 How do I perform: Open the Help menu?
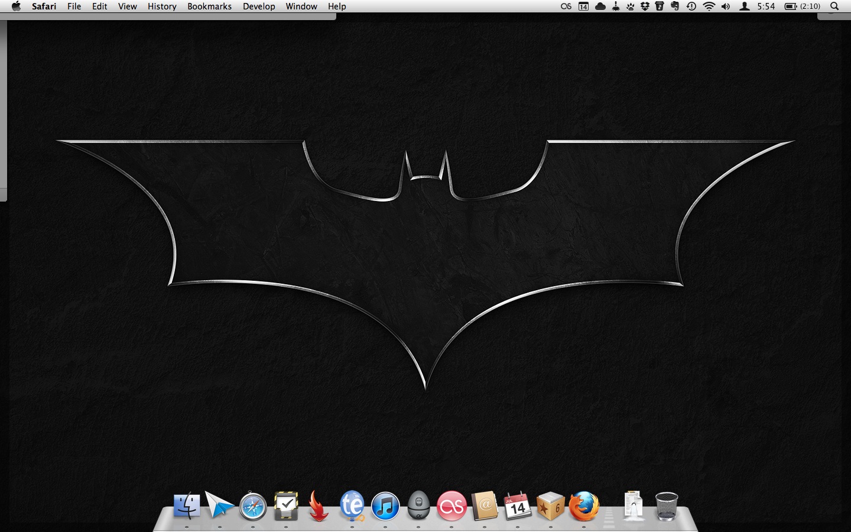coord(337,7)
